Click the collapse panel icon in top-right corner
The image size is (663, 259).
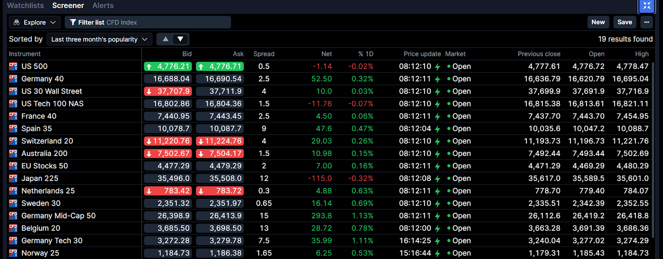click(x=647, y=6)
